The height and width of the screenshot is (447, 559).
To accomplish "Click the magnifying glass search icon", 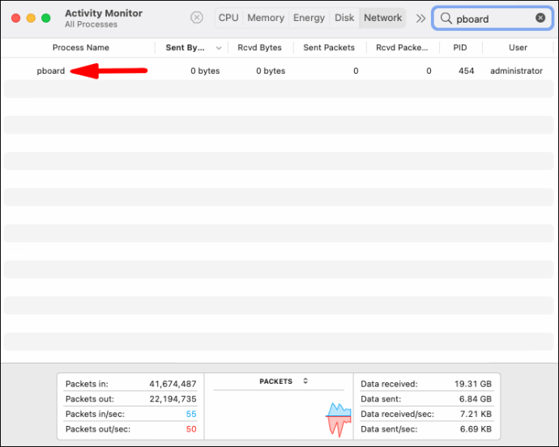I will 446,18.
